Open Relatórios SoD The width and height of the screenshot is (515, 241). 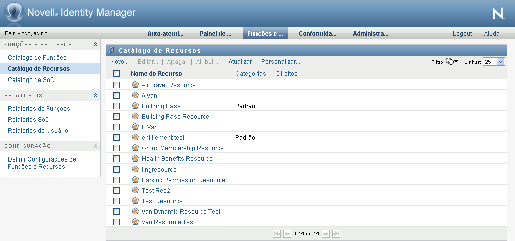tap(29, 120)
